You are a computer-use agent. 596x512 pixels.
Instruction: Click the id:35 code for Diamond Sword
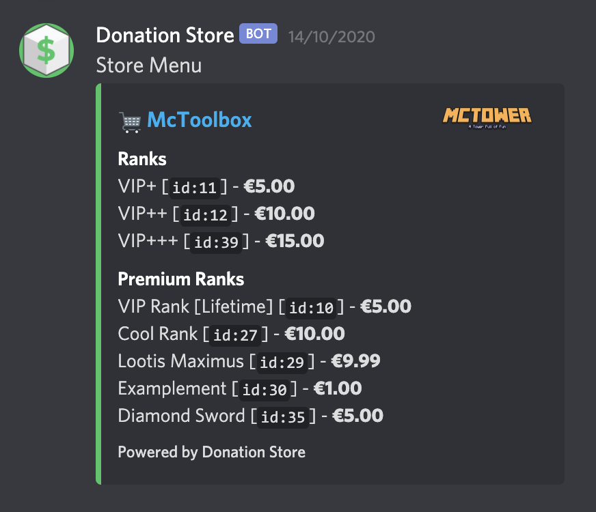pyautogui.click(x=283, y=418)
